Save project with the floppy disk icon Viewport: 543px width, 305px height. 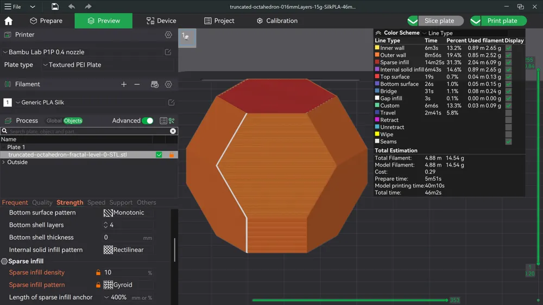click(x=55, y=7)
